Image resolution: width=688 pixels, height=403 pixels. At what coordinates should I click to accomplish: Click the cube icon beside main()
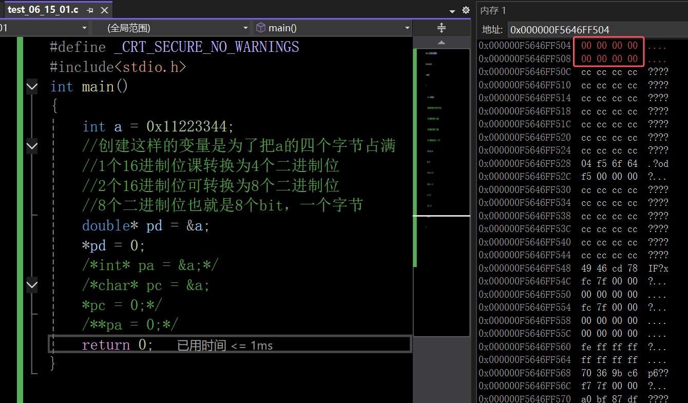point(261,28)
